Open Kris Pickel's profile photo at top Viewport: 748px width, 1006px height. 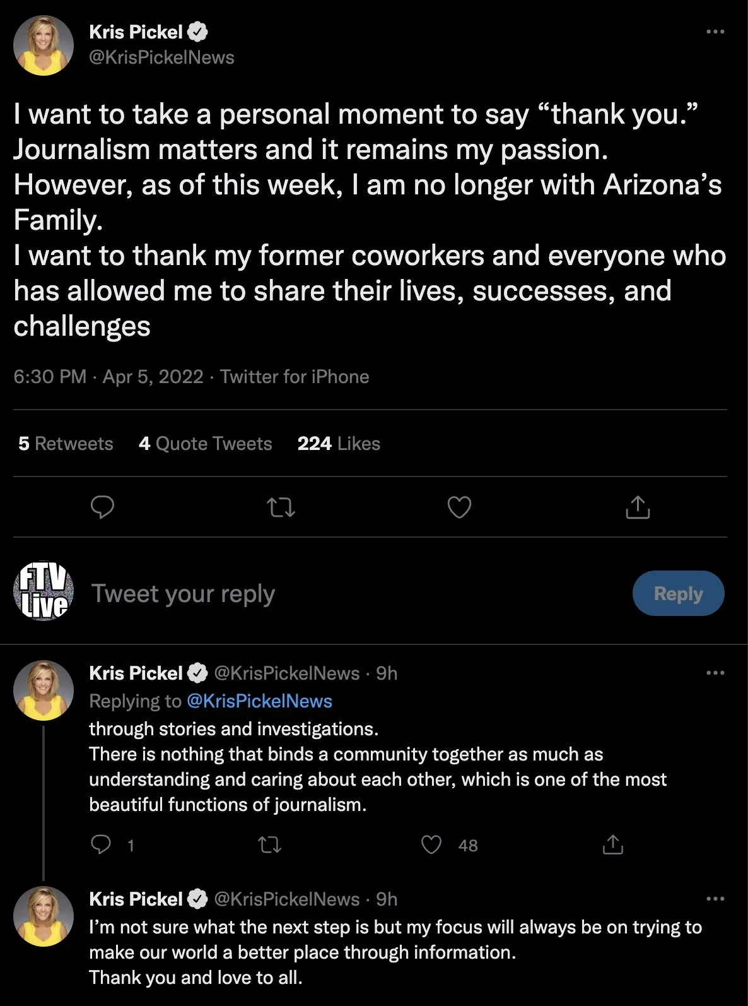pyautogui.click(x=44, y=45)
